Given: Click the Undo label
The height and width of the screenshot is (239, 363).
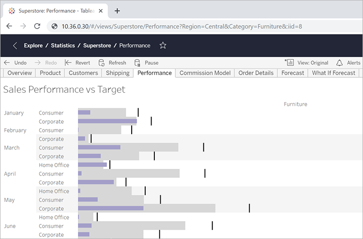Looking at the screenshot, I should (20, 63).
